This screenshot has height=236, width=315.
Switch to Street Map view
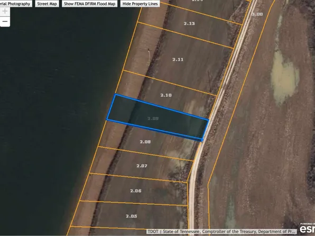tap(47, 4)
